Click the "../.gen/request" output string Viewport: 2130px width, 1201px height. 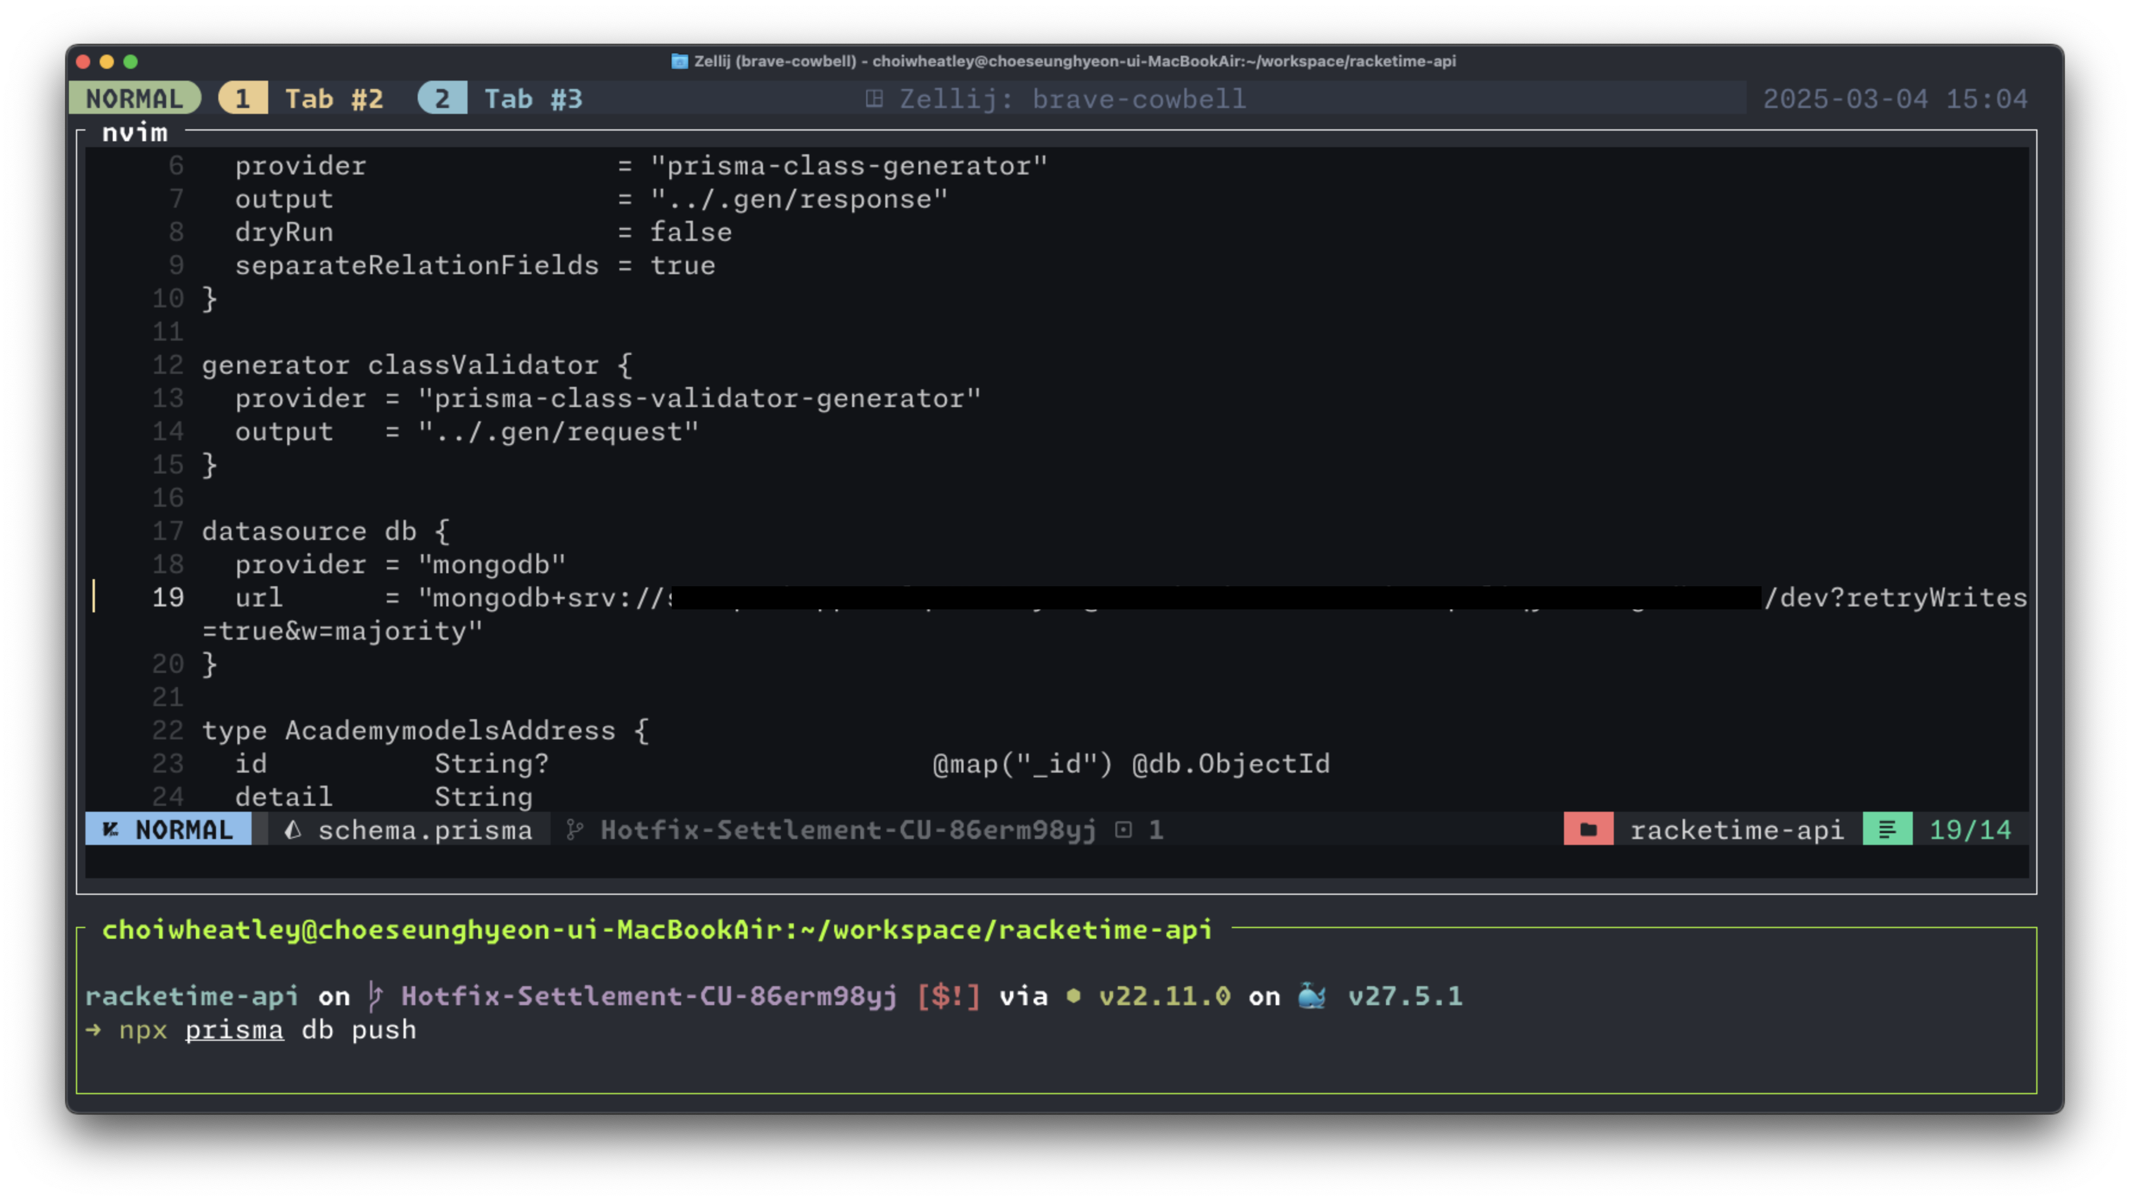[558, 431]
